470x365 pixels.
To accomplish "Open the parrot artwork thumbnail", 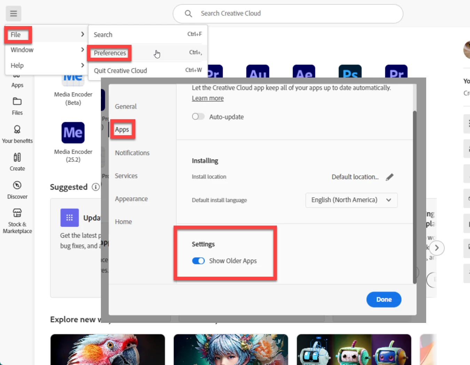I will 107,349.
